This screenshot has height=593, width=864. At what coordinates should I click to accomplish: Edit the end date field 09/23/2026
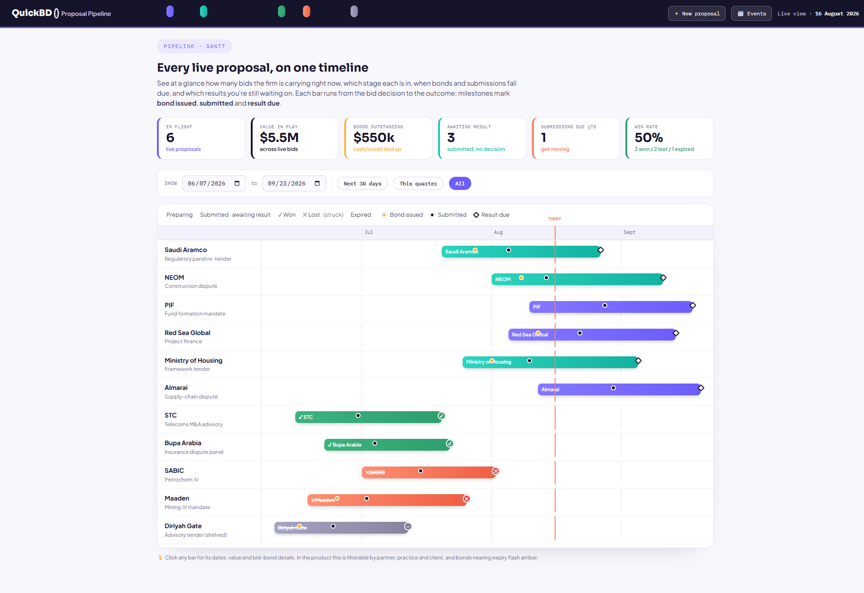tap(294, 184)
